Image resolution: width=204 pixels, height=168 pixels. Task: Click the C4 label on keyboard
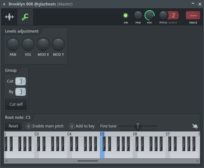(69, 134)
